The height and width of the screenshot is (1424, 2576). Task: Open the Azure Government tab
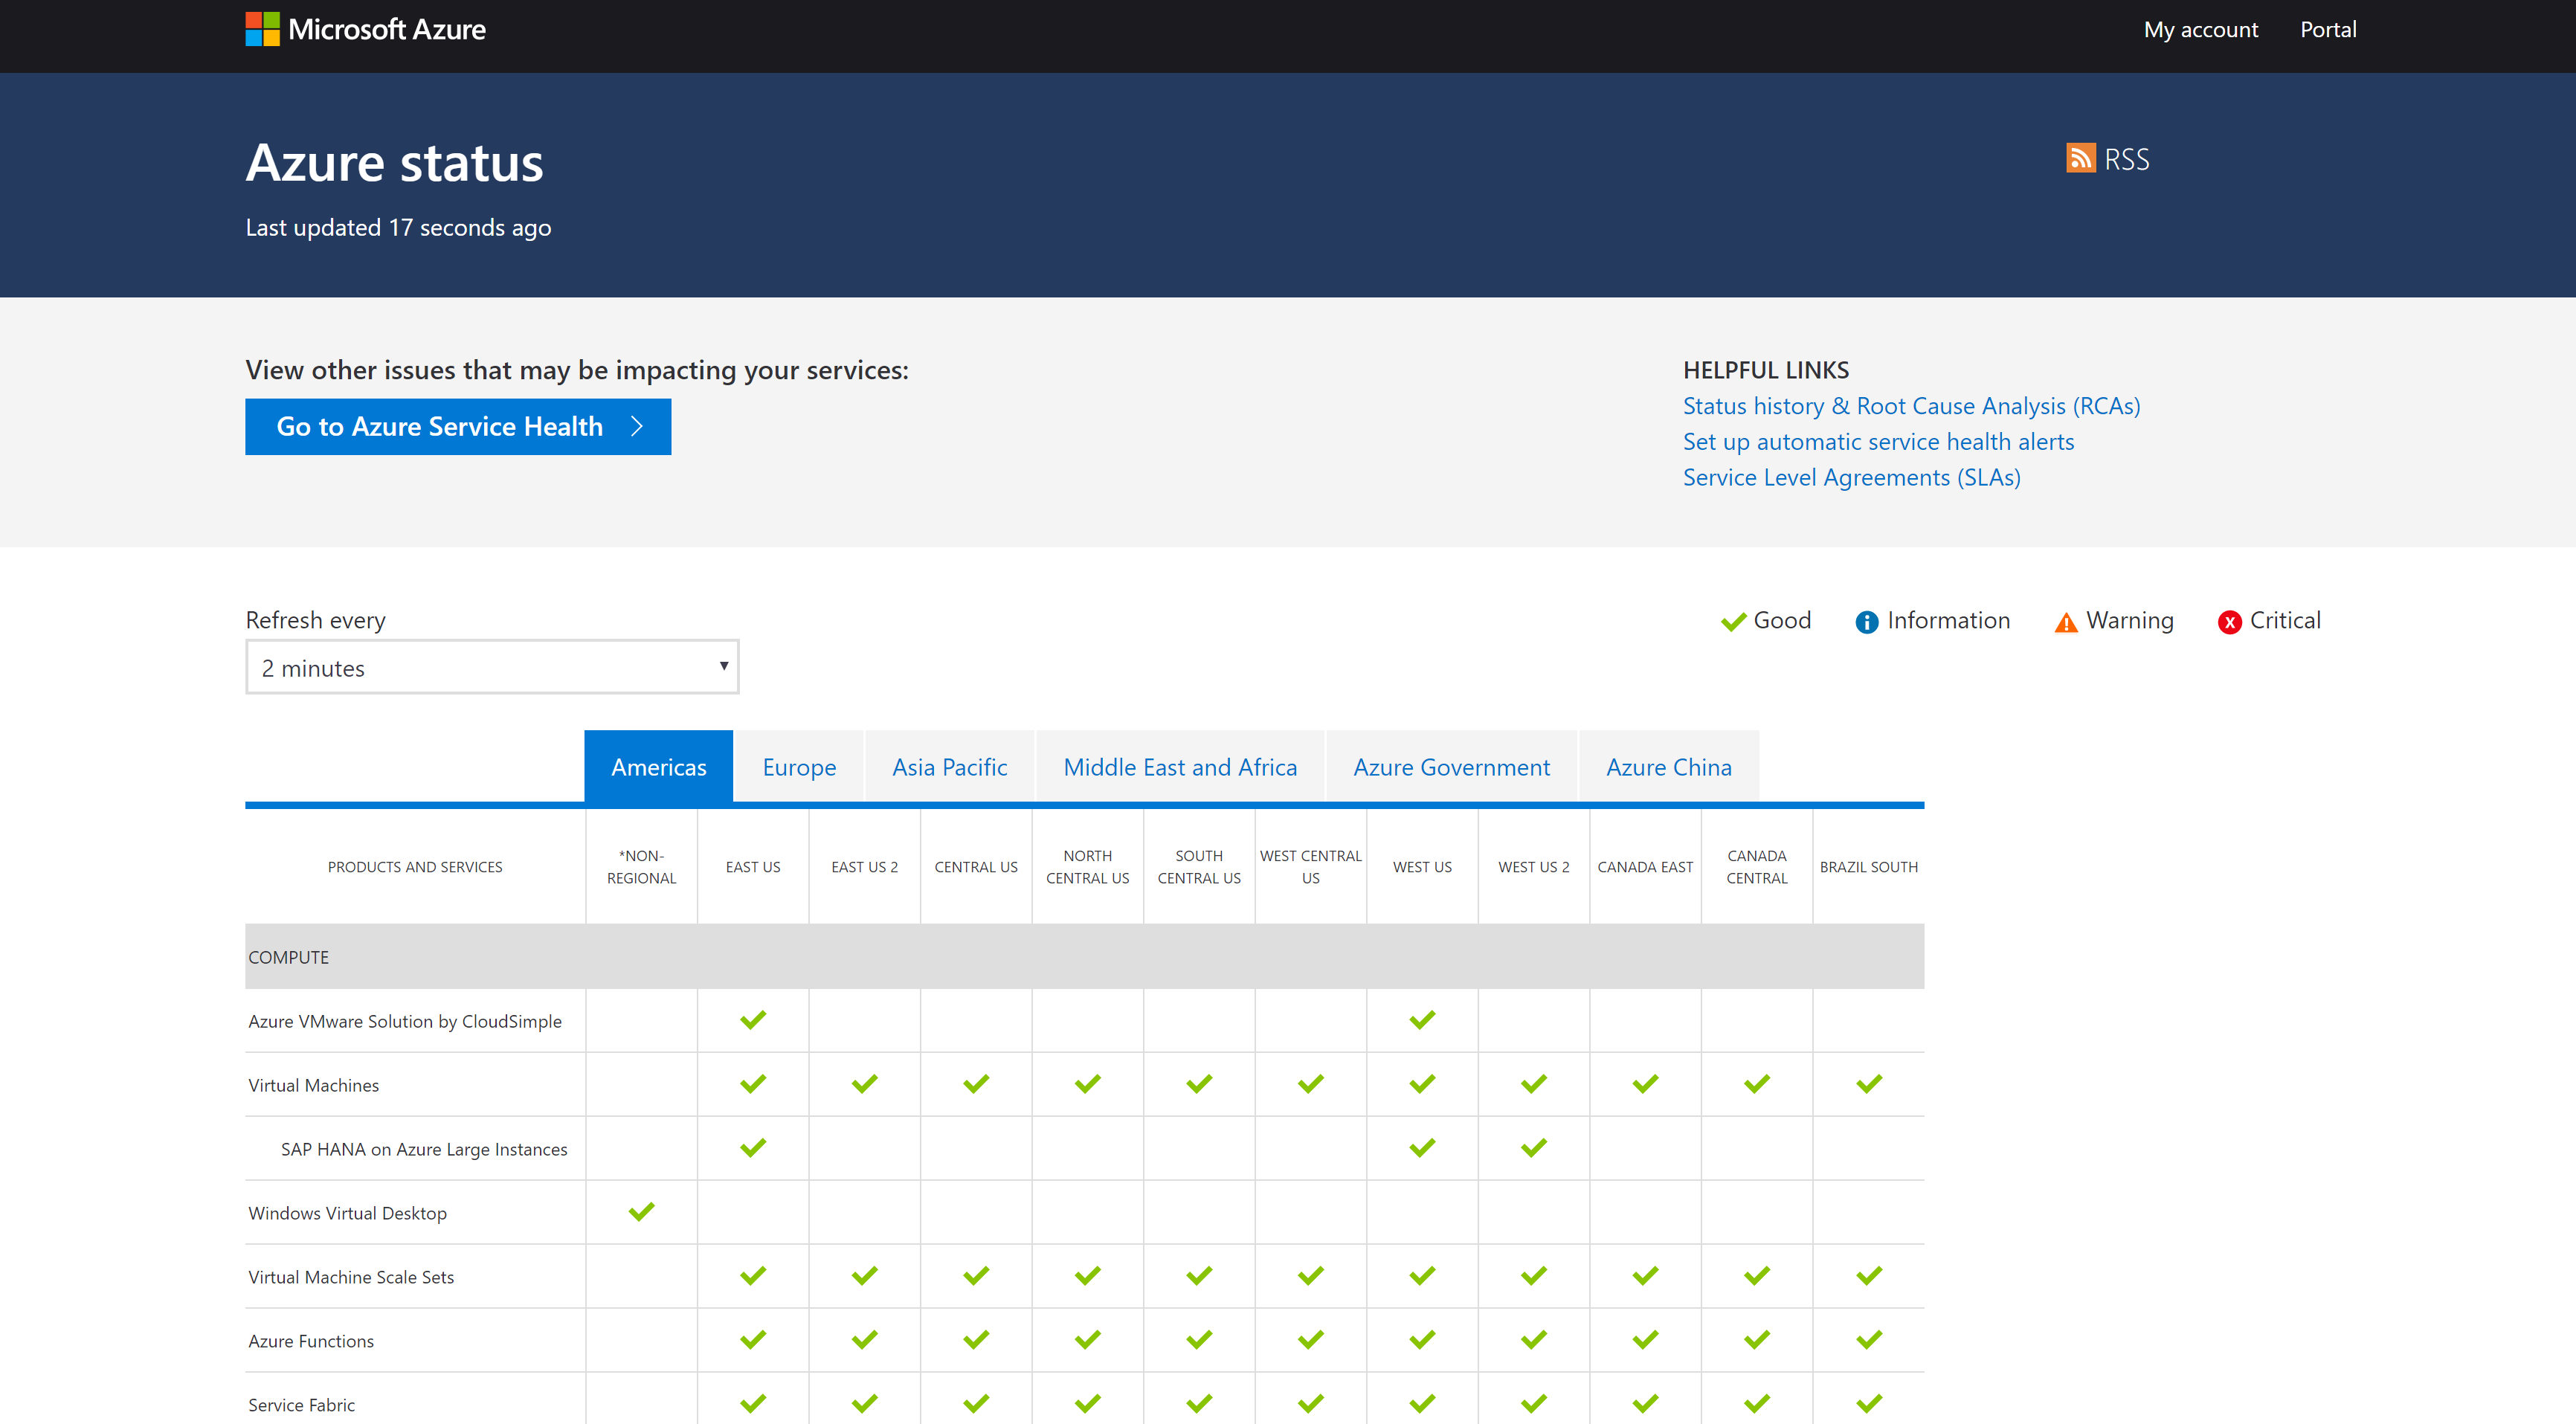click(x=1451, y=767)
